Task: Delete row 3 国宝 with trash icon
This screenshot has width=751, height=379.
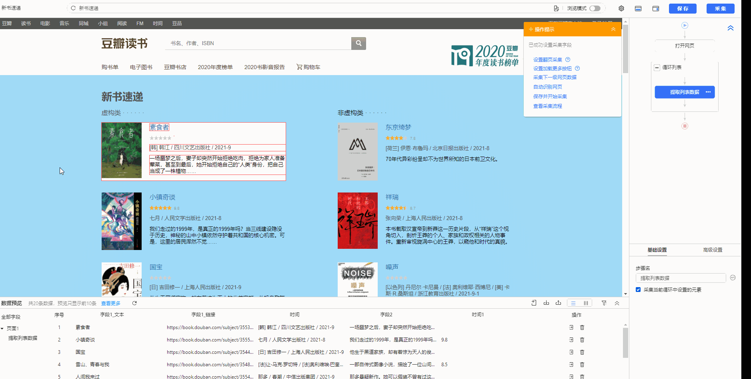Action: 582,352
